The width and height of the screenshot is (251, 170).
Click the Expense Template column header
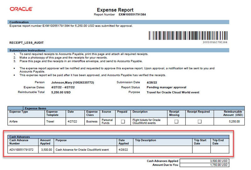(x=55, y=114)
